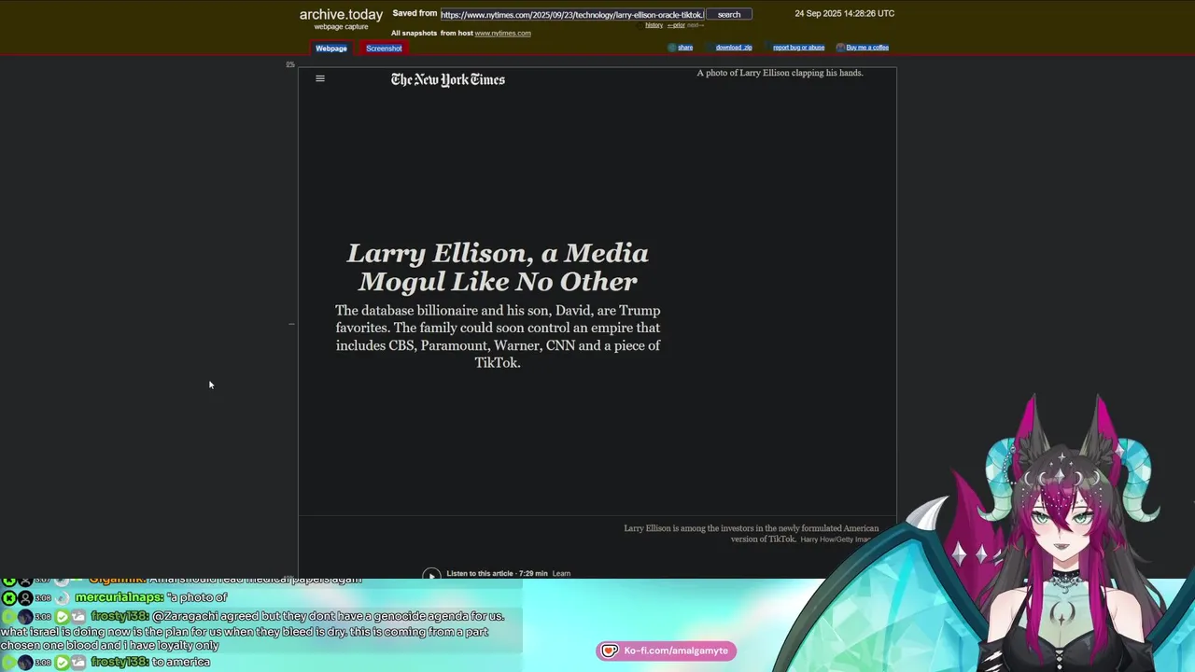Open the history link
This screenshot has width=1195, height=672.
(654, 25)
